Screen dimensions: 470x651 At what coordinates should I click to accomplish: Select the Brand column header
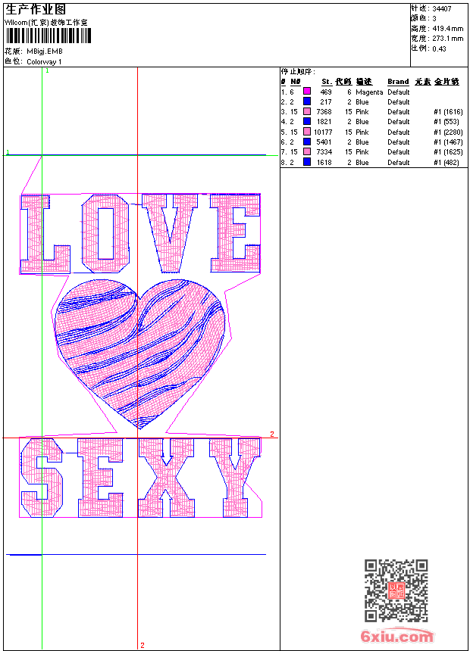(398, 82)
